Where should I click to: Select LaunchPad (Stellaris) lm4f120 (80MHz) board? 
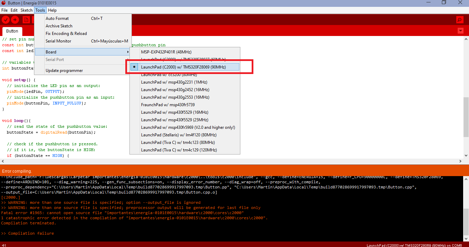tap(185, 135)
